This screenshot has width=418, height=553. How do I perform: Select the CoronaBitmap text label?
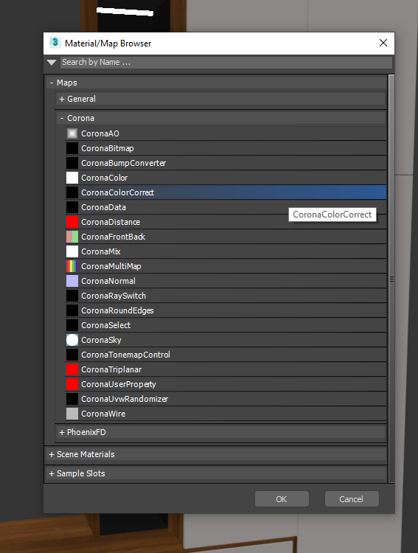[x=108, y=148]
